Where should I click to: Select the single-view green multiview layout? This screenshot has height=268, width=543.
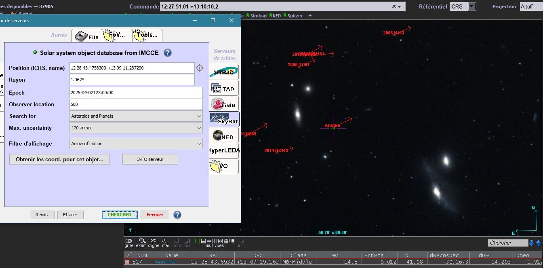point(198,241)
